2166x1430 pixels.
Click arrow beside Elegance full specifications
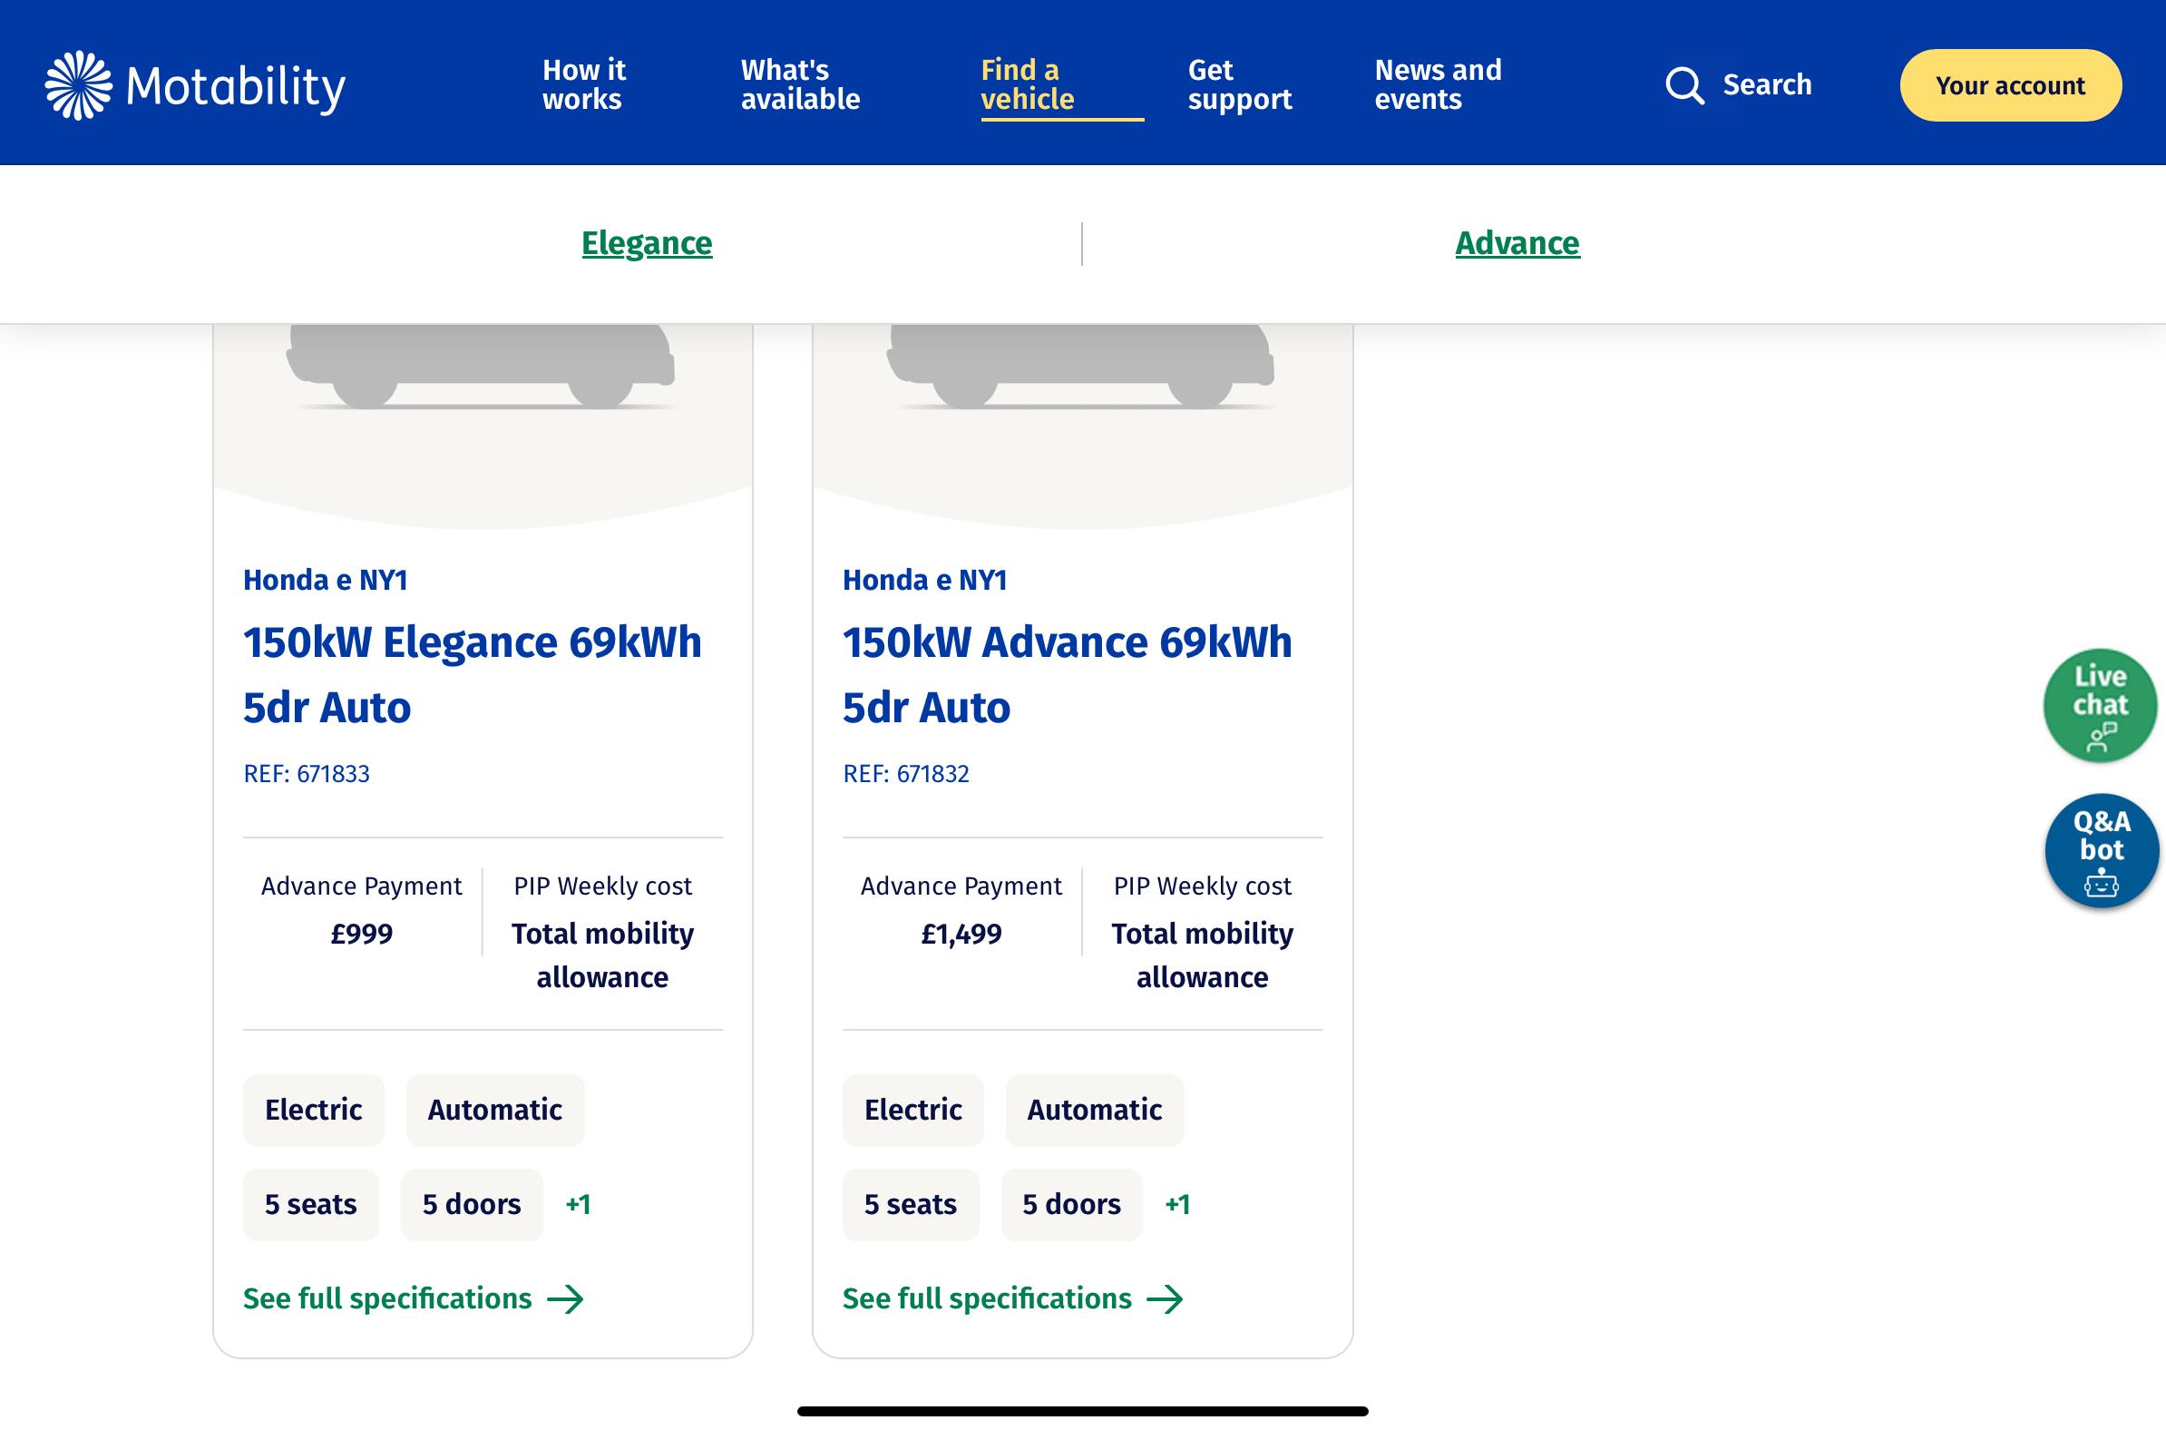[565, 1298]
